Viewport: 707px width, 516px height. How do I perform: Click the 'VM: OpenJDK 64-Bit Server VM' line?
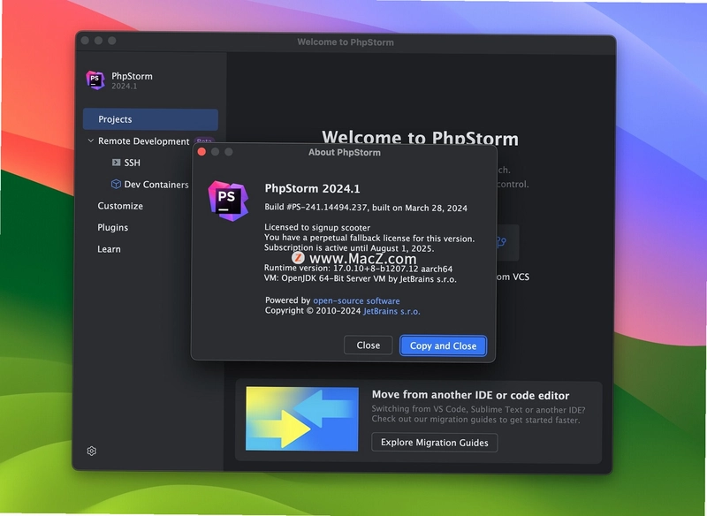pos(360,279)
